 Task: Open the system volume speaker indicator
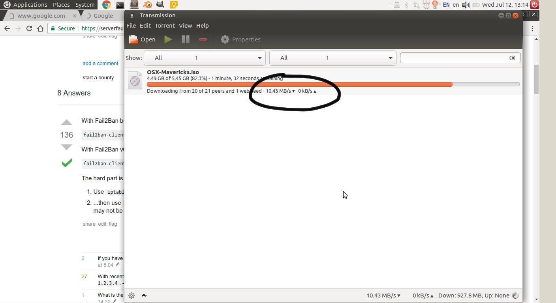coord(466,5)
